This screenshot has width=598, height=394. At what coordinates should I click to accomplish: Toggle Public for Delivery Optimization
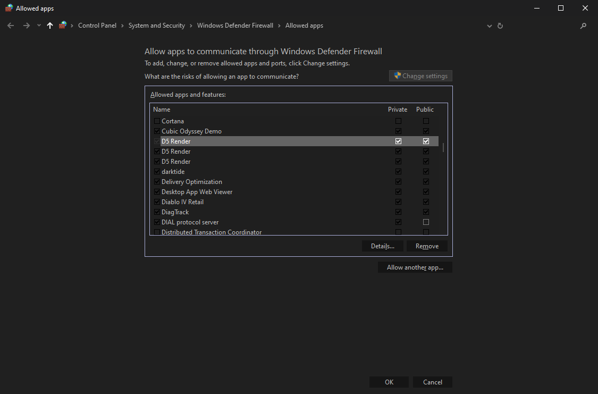(x=426, y=181)
